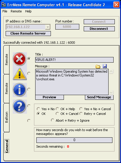The image size is (121, 163).
Task: Choose the 'OK + Help' button option
Action: 65,109
